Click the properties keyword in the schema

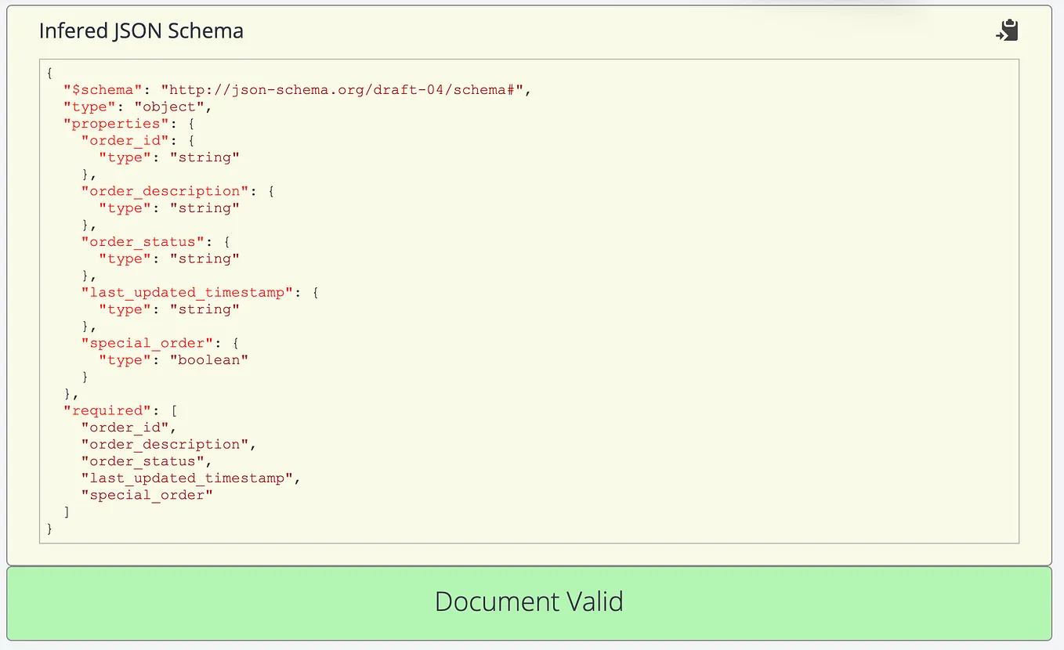[x=114, y=123]
